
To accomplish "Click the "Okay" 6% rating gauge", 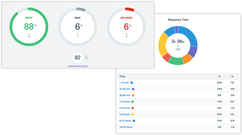I will 77,26.
